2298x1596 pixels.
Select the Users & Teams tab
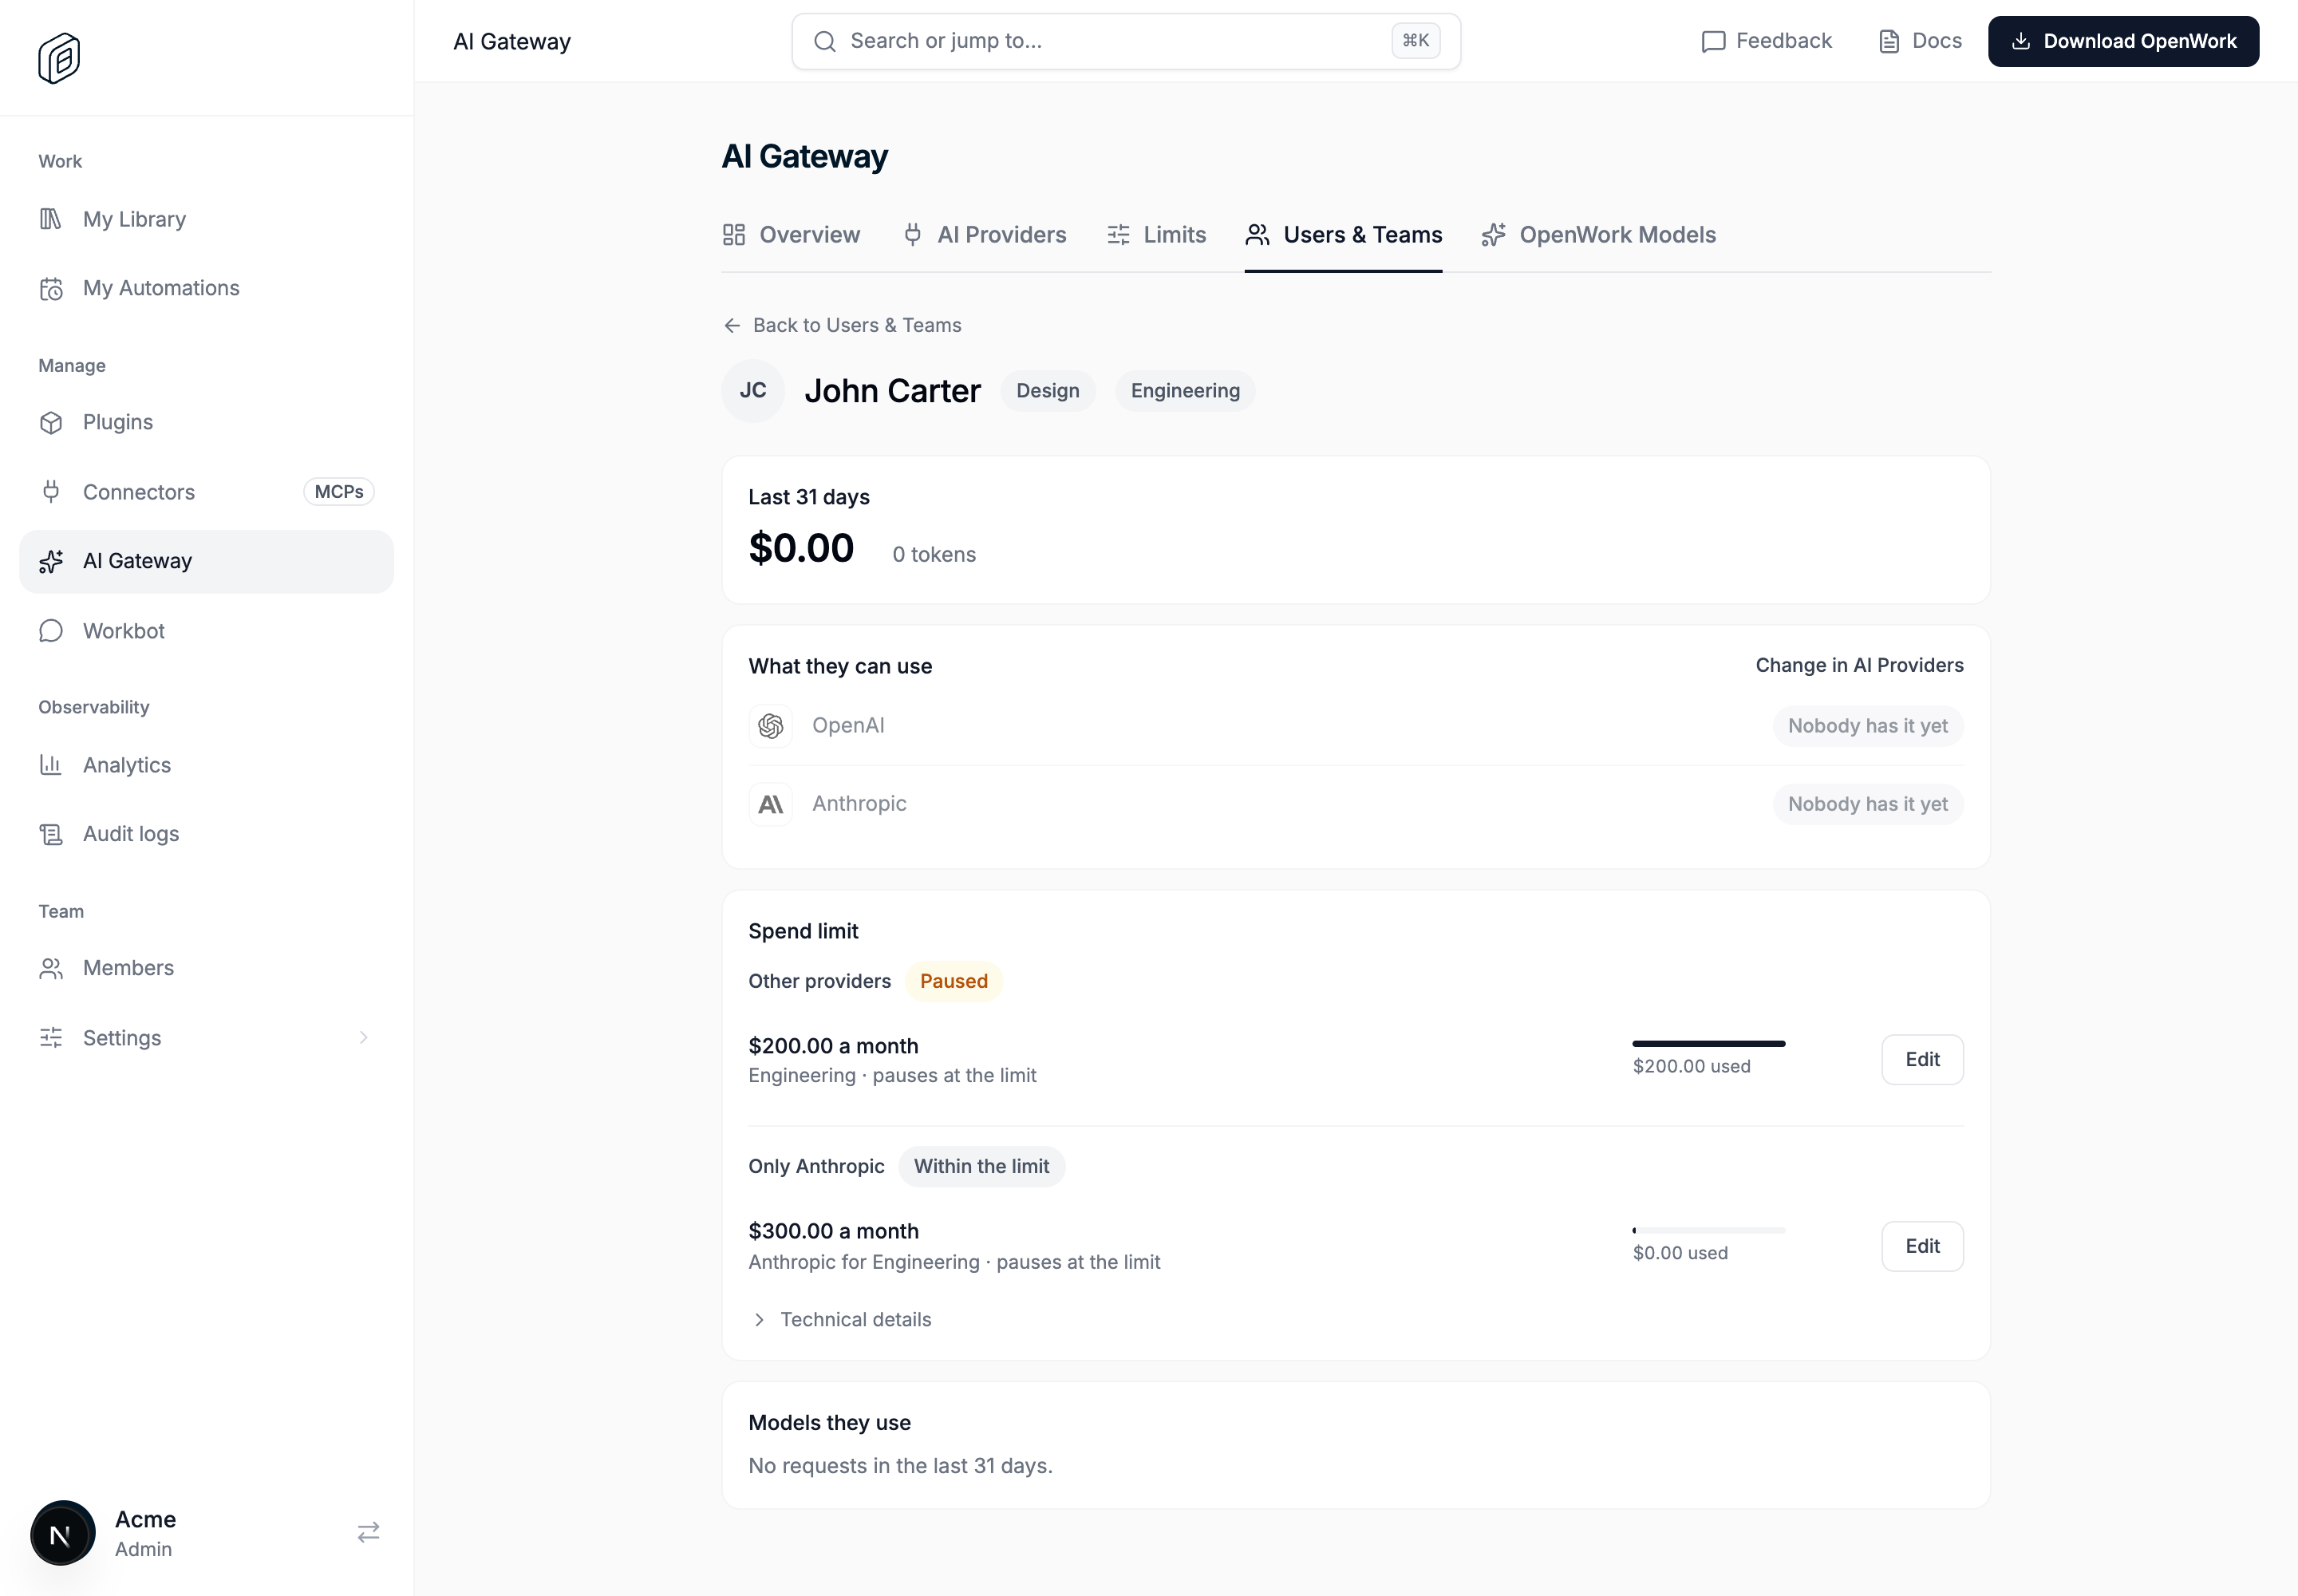tap(1343, 235)
